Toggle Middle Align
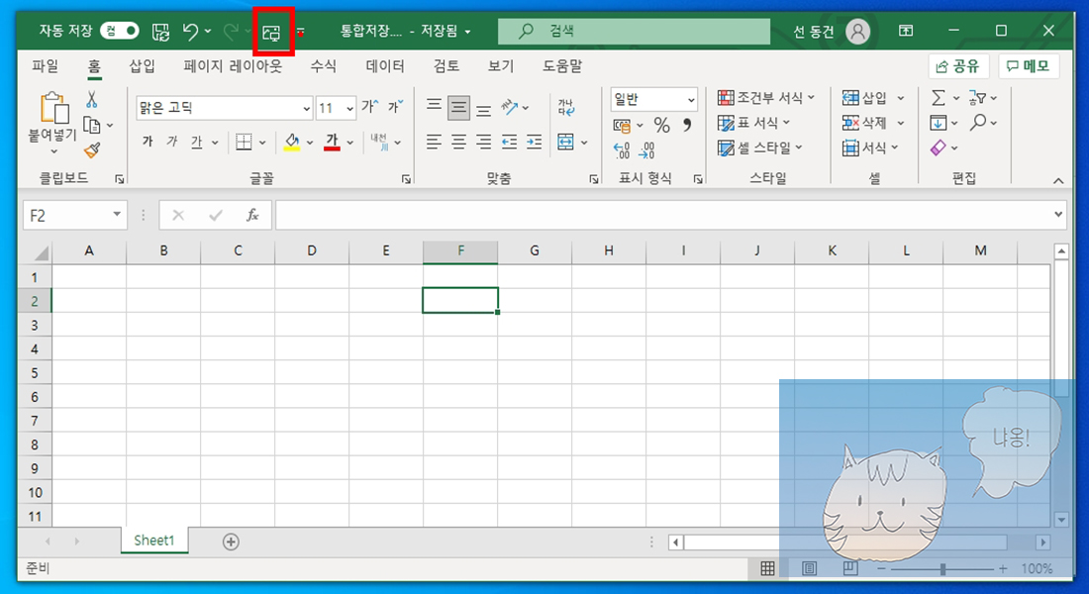The height and width of the screenshot is (594, 1089). 459,107
